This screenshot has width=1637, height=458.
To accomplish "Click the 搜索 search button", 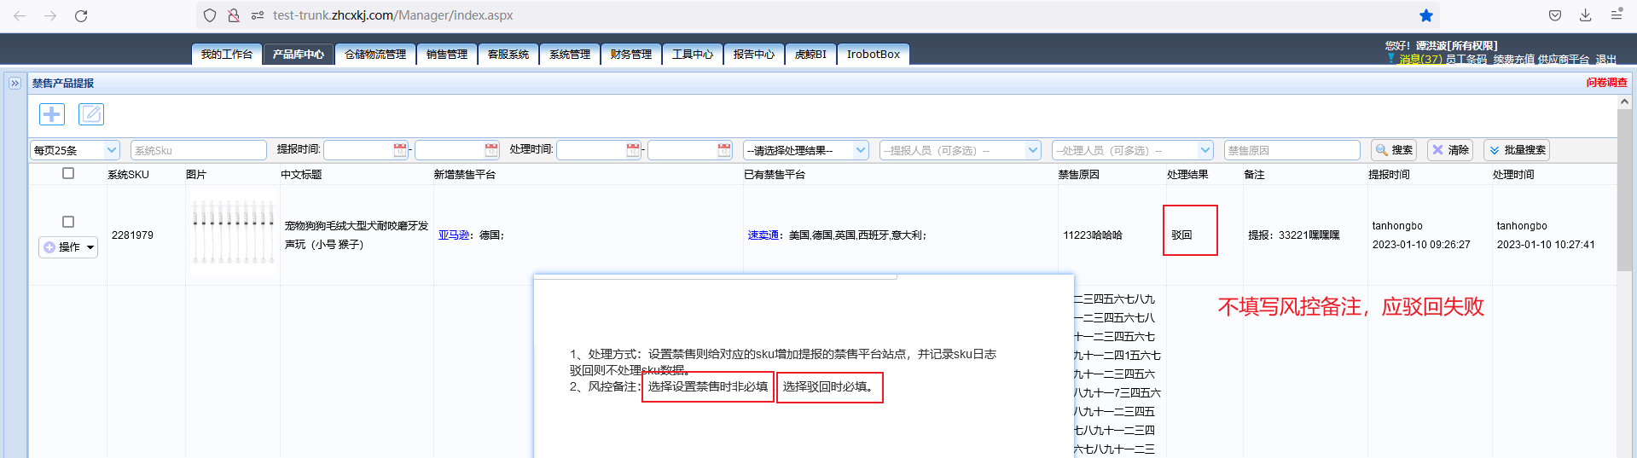I will [1394, 150].
